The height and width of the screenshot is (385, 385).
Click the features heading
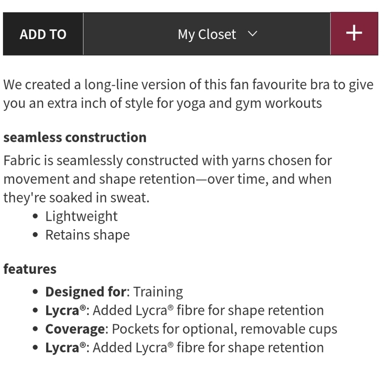(x=30, y=269)
